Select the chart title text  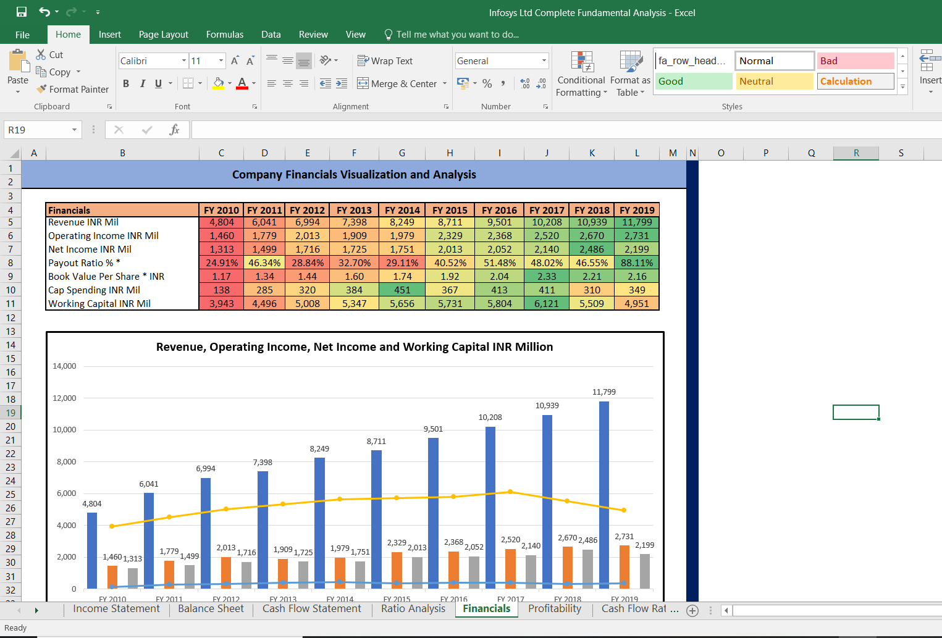pos(355,347)
